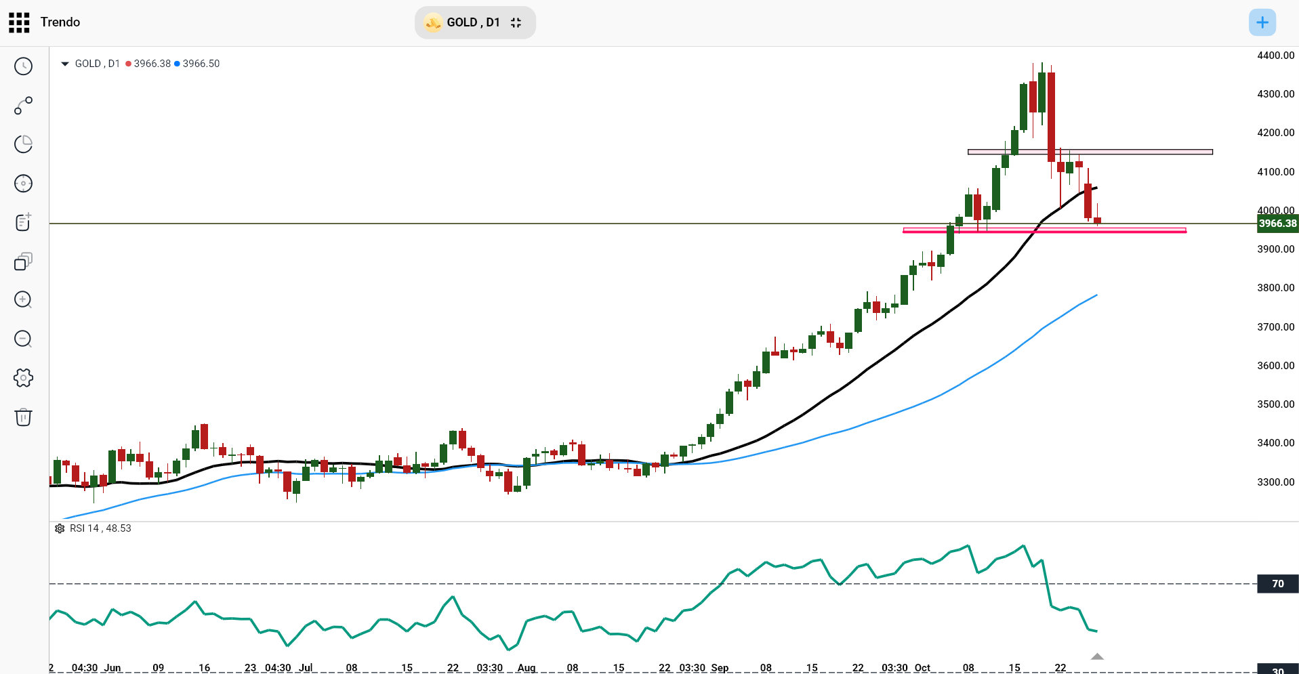Image resolution: width=1299 pixels, height=674 pixels.
Task: Expand the bottom panel using the small triangle
Action: pyautogui.click(x=1098, y=656)
